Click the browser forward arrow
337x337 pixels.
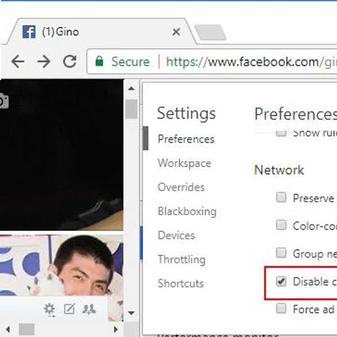click(44, 61)
